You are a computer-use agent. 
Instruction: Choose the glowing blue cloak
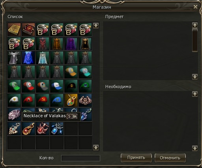tap(28, 58)
